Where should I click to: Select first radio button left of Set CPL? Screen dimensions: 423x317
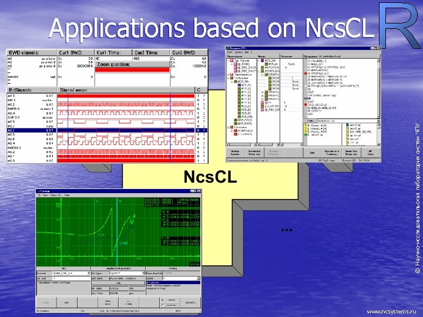click(x=162, y=300)
